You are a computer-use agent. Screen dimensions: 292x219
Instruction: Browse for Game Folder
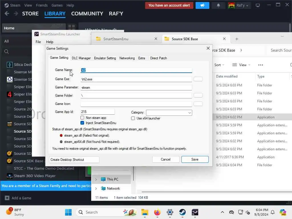tap(198, 95)
